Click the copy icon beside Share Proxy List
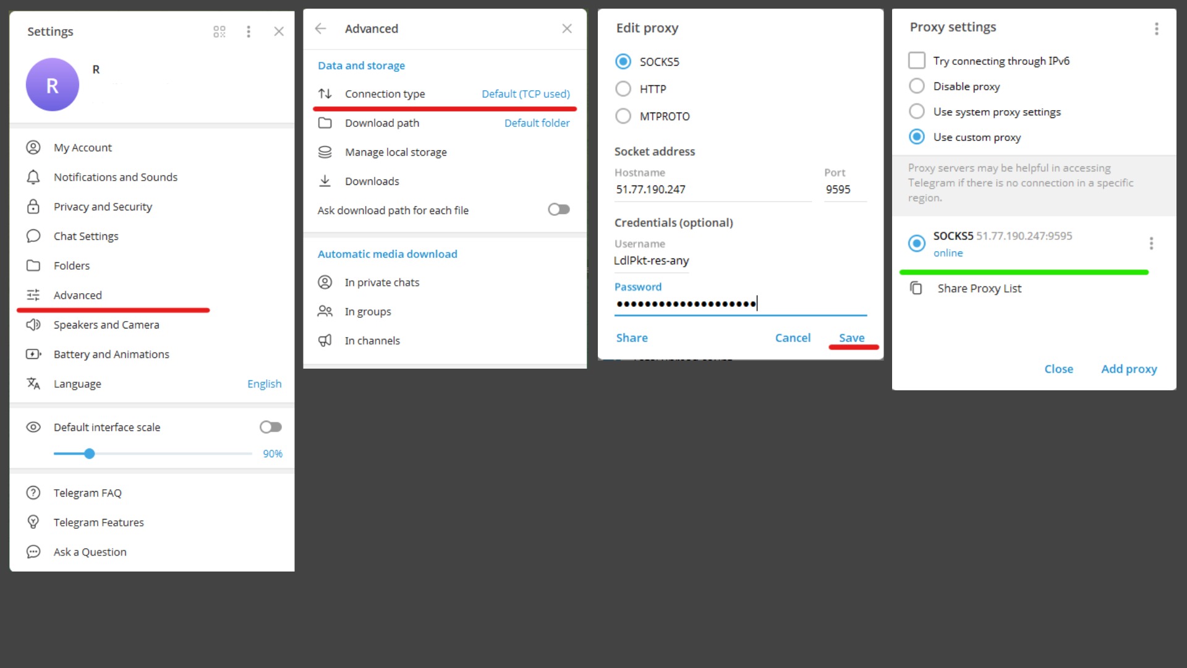This screenshot has height=668, width=1187. click(x=916, y=288)
